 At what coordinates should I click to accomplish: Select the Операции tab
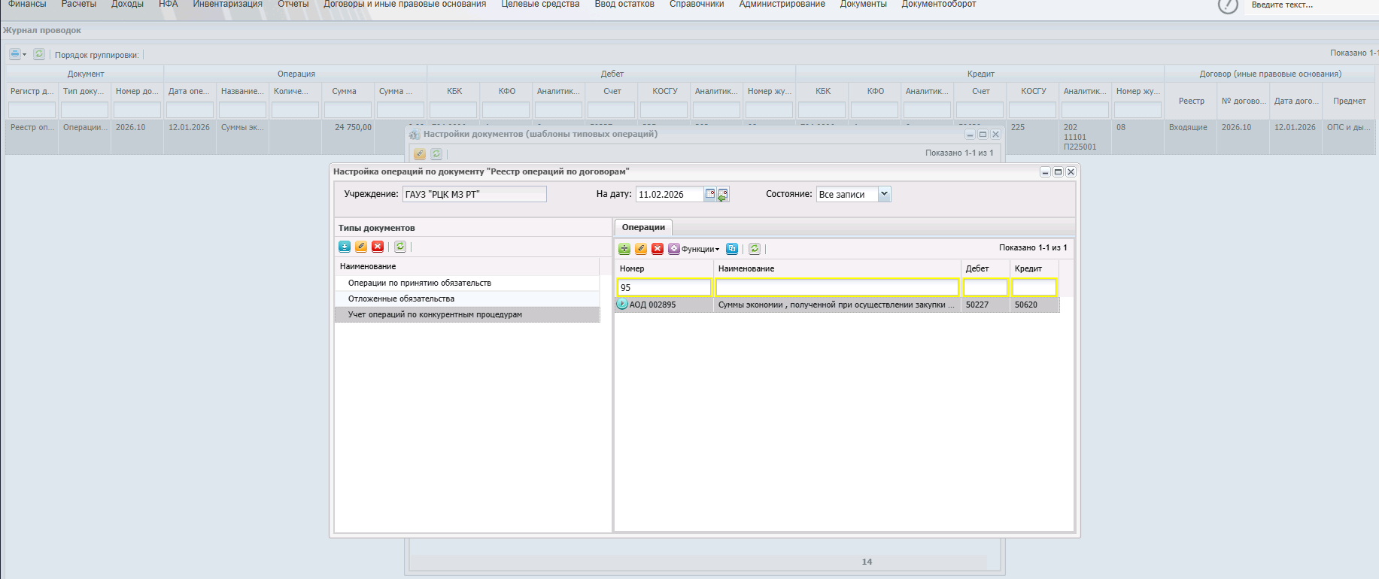click(643, 227)
